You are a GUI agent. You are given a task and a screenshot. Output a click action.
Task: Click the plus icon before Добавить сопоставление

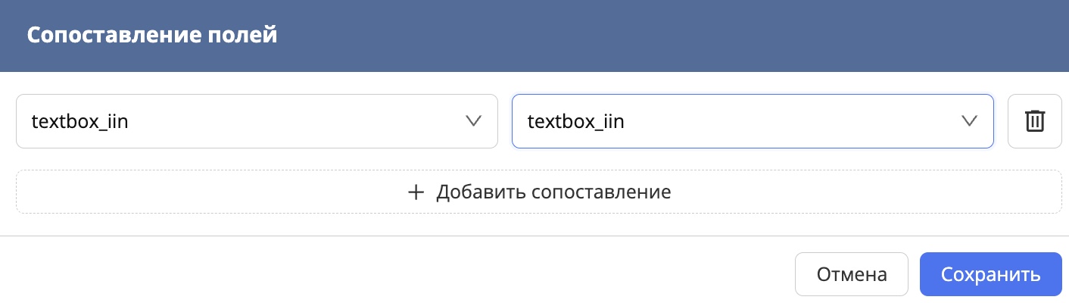415,192
